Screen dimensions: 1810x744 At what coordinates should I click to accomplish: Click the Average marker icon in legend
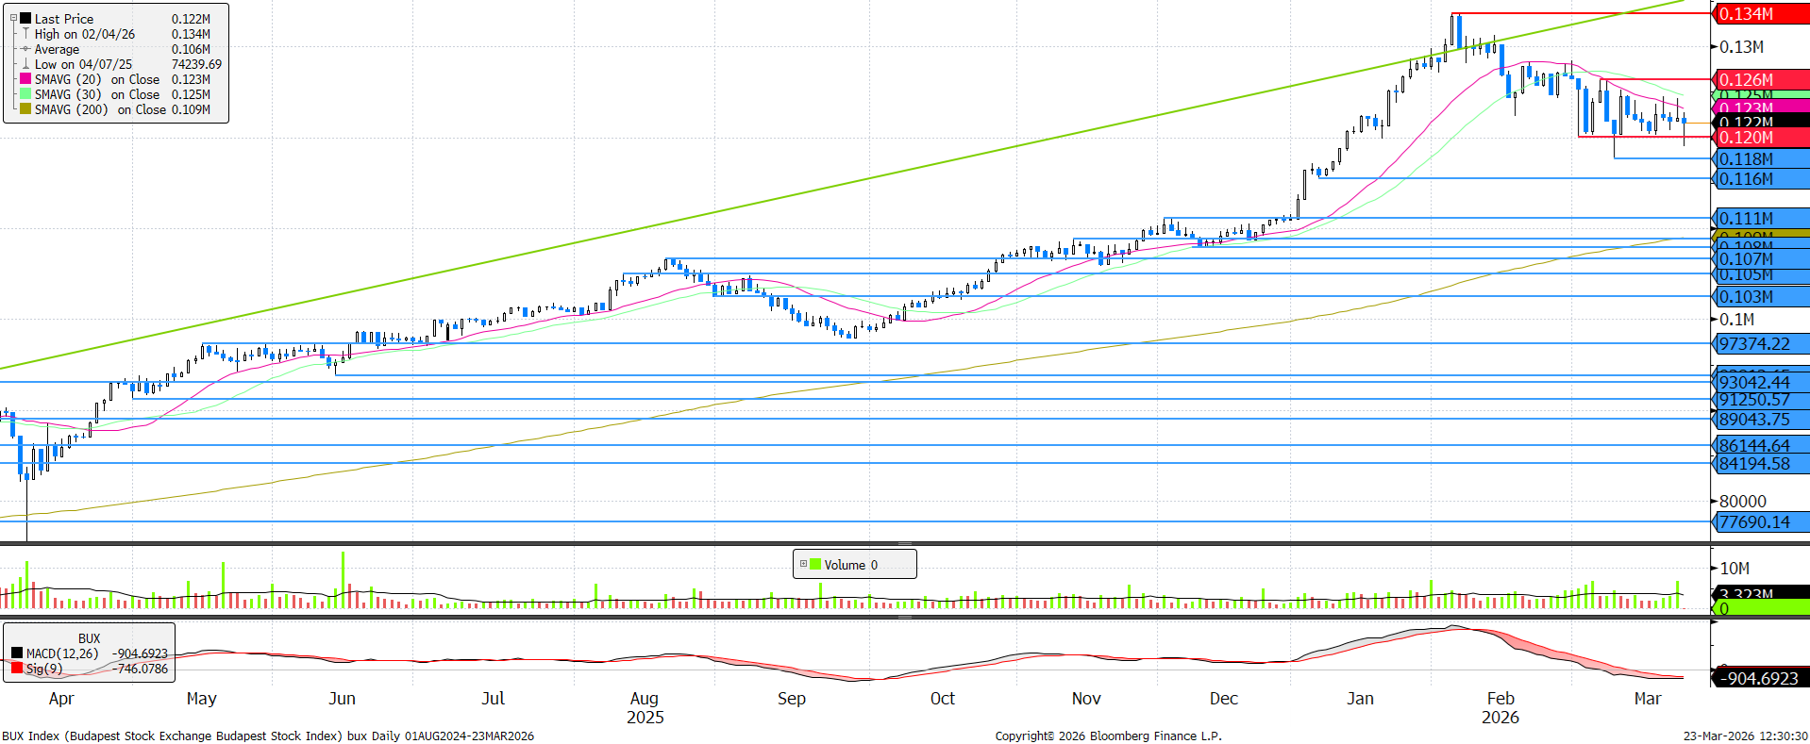pyautogui.click(x=25, y=49)
